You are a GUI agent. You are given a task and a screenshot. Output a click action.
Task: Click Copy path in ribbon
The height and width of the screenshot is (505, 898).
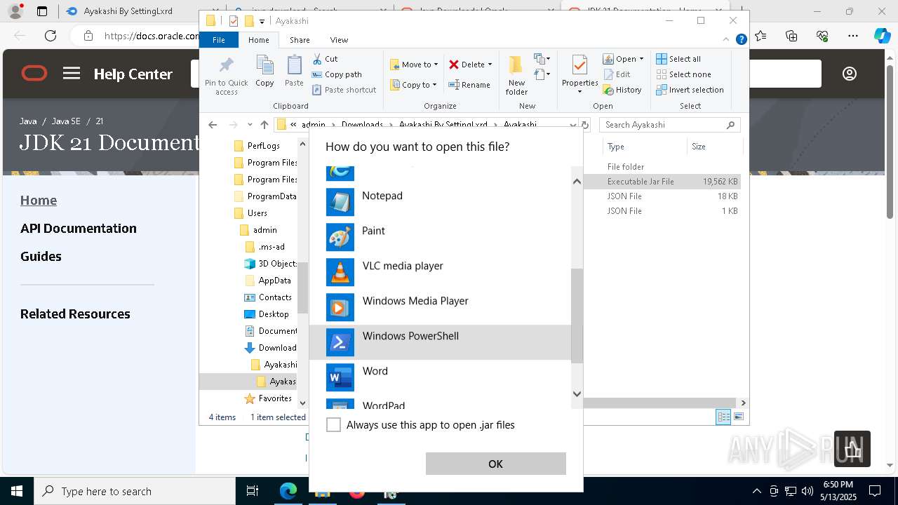click(x=337, y=74)
